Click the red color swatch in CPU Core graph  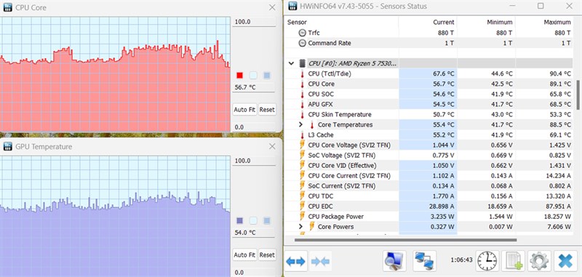pos(240,76)
